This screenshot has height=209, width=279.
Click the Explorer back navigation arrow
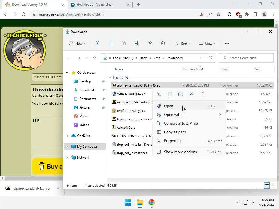coord(69,58)
